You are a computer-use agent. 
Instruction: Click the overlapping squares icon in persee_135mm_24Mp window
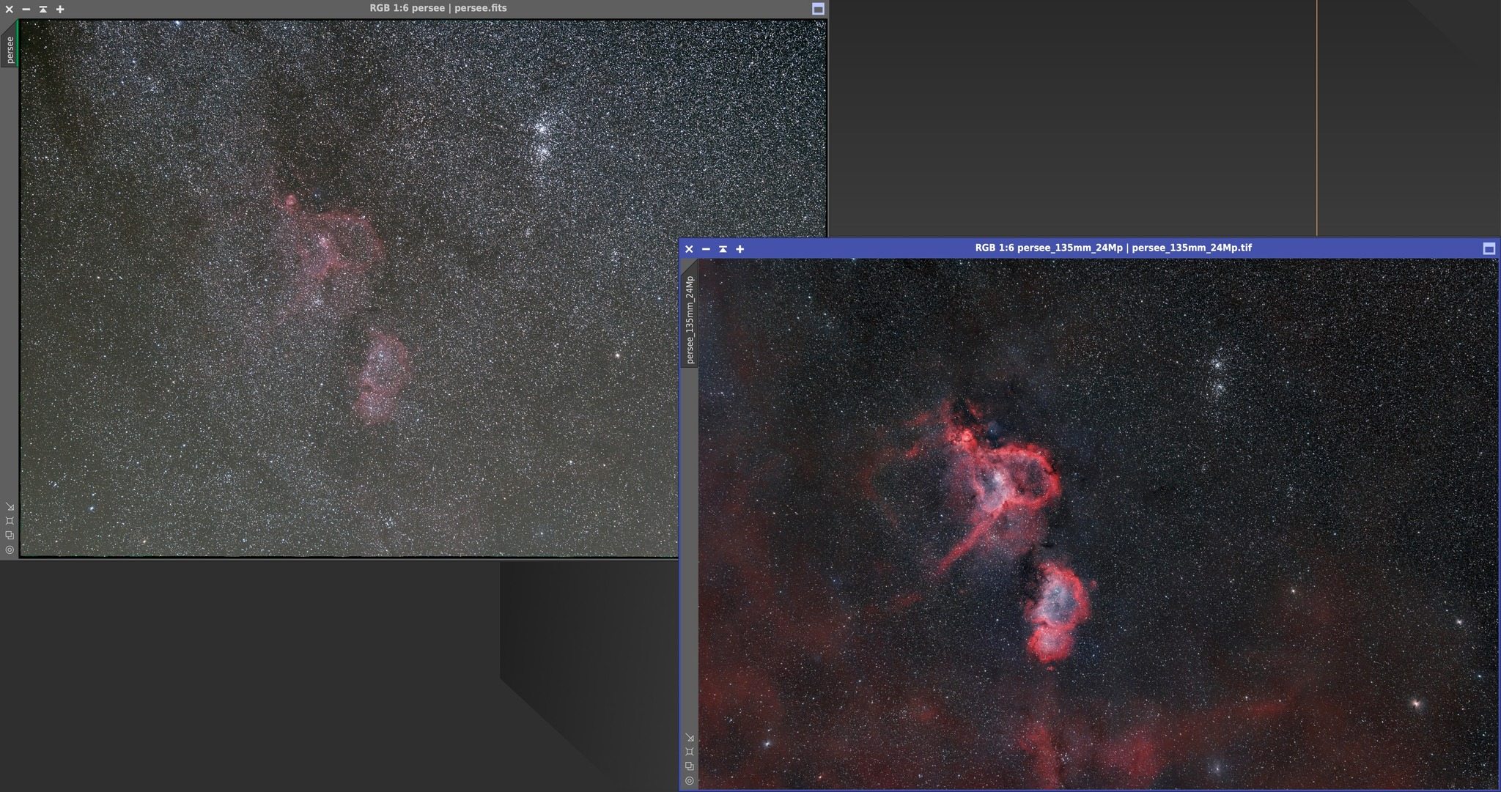(690, 766)
